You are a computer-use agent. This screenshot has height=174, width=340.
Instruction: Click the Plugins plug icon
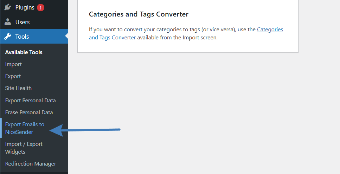point(8,7)
